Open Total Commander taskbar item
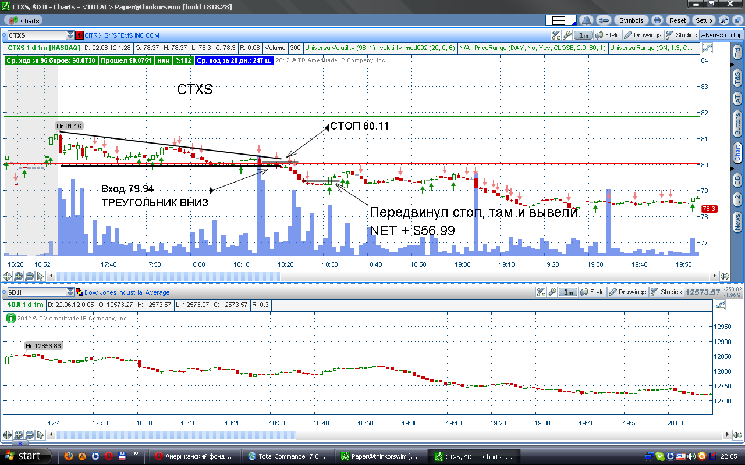 [x=288, y=456]
